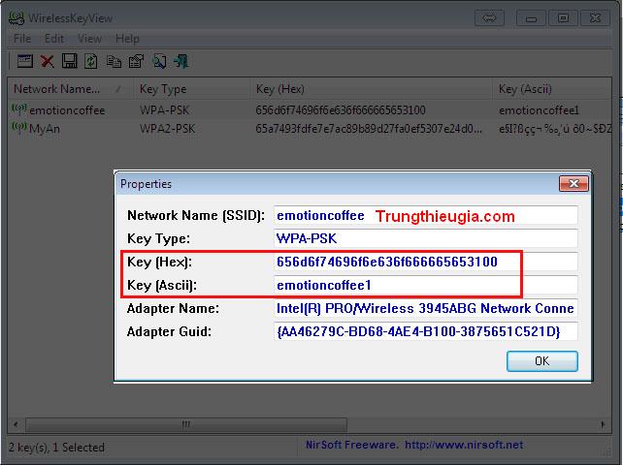Image resolution: width=623 pixels, height=465 pixels.
Task: Close the Properties dialog
Action: tap(574, 184)
